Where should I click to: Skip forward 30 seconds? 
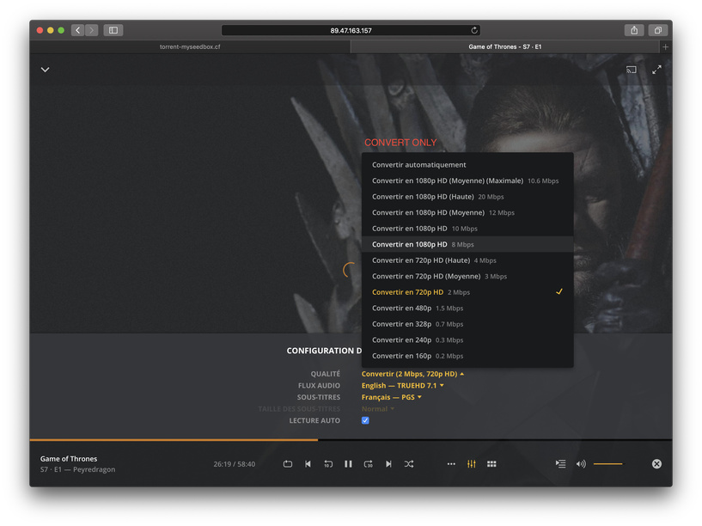point(369,464)
